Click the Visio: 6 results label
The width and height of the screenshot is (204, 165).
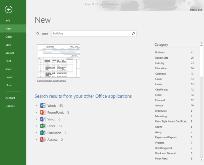[x=54, y=119]
